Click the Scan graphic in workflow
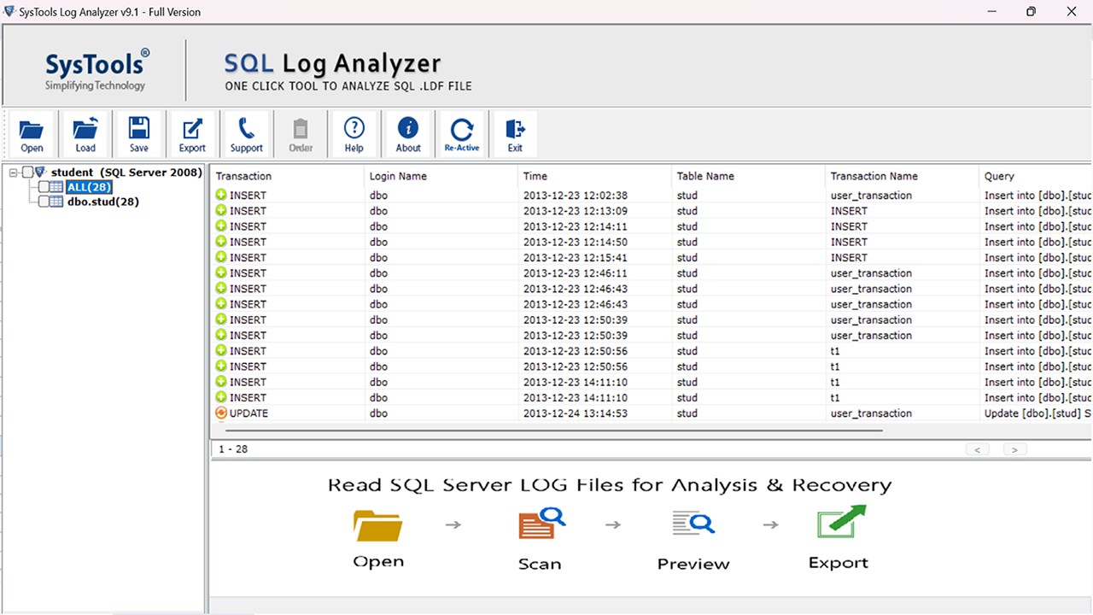The height and width of the screenshot is (615, 1093). coord(541,523)
